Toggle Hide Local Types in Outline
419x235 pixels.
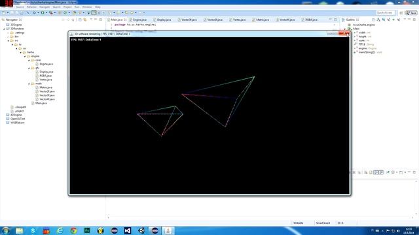tap(399, 20)
